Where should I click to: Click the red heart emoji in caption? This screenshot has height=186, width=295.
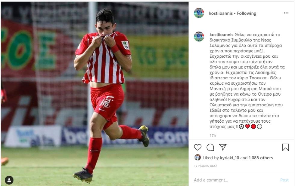point(247,127)
